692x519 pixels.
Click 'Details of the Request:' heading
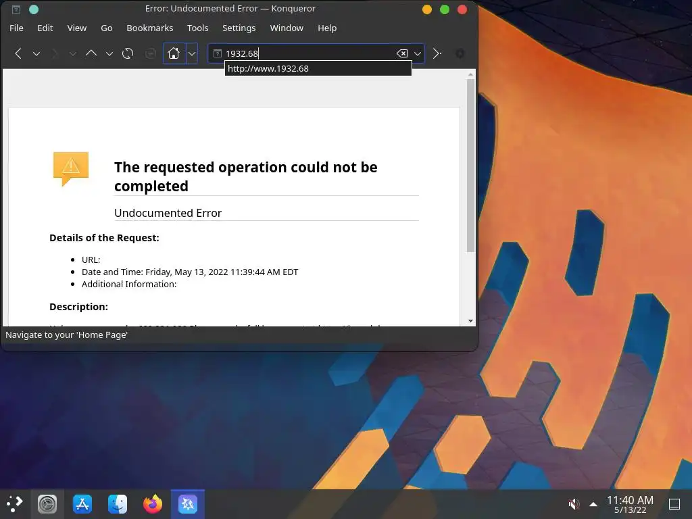coord(104,238)
